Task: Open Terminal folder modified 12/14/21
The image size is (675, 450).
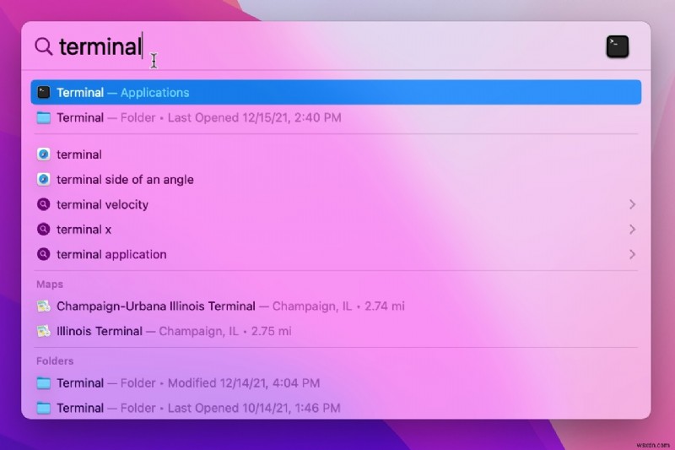Action: click(x=336, y=382)
